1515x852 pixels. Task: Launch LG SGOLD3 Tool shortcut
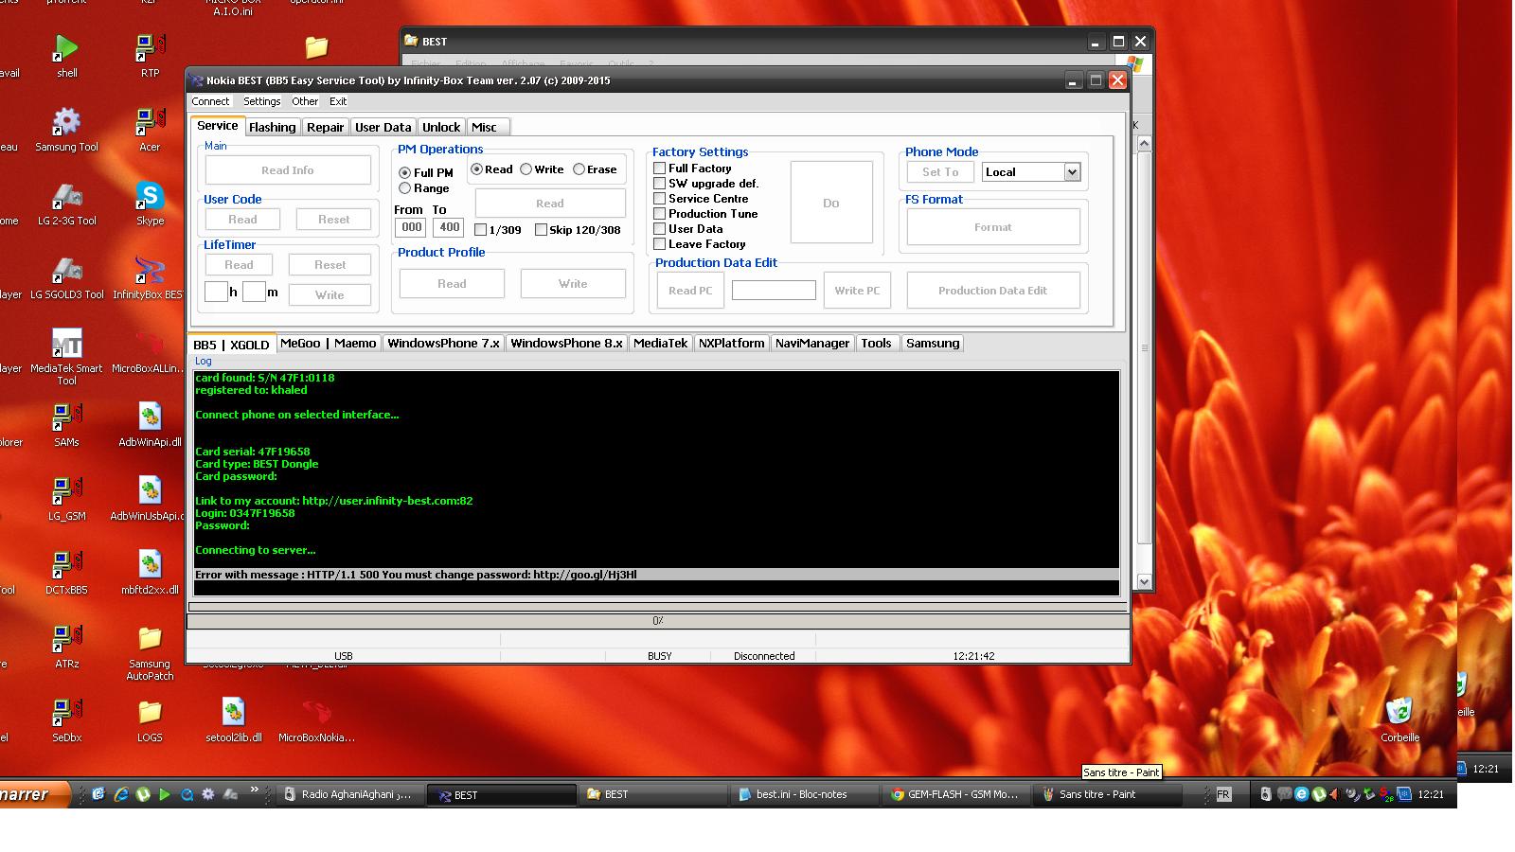(66, 276)
